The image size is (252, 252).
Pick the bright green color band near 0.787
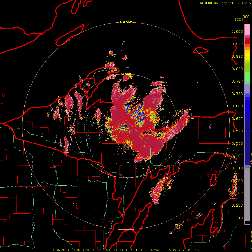[247, 76]
